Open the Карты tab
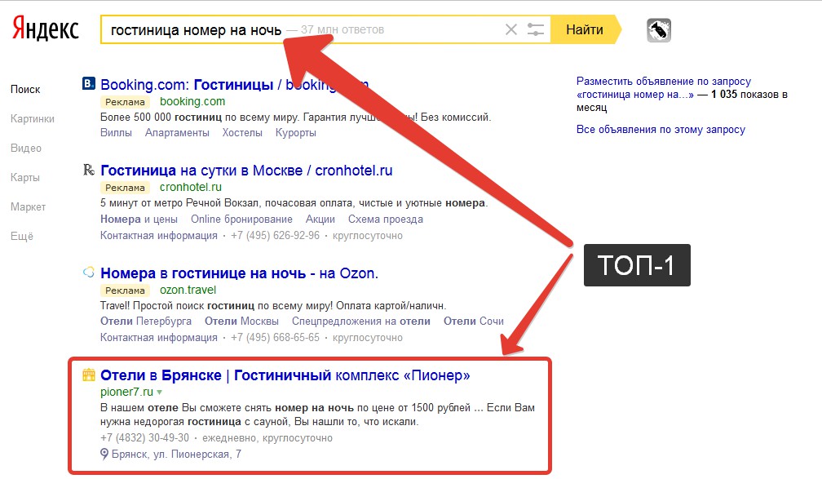The height and width of the screenshot is (479, 822). (x=25, y=177)
